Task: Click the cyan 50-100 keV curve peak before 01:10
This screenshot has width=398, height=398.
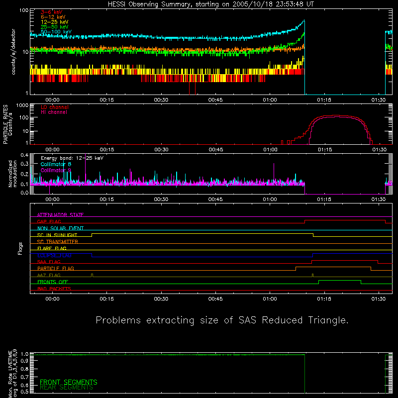Action: 303,21
